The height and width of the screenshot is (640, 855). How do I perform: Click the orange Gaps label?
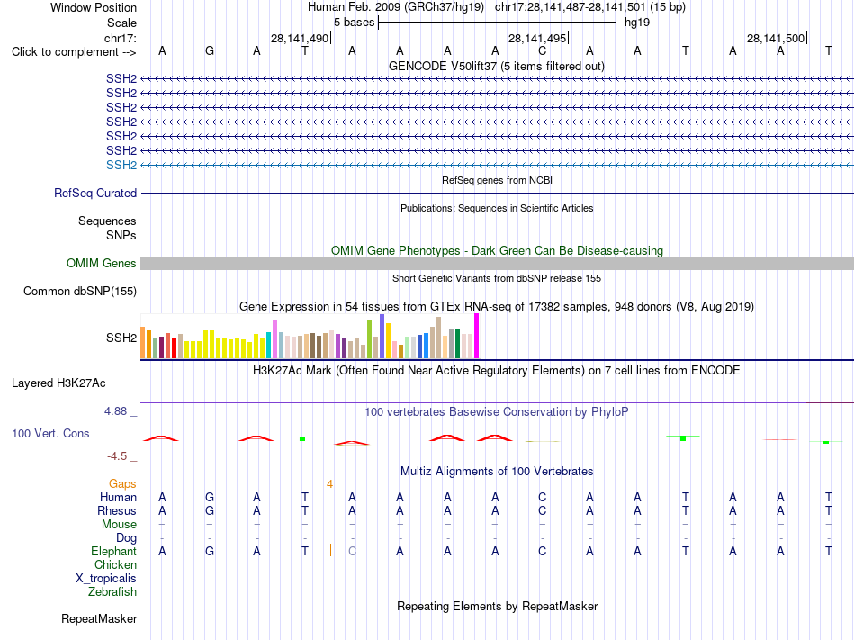pos(122,484)
